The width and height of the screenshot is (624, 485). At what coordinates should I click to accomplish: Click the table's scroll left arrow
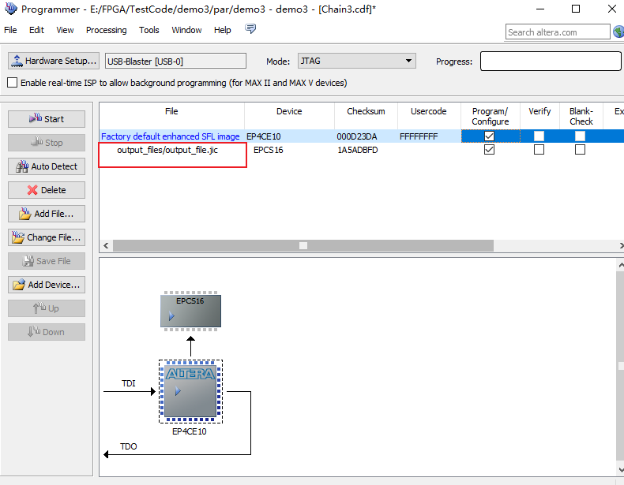[106, 245]
